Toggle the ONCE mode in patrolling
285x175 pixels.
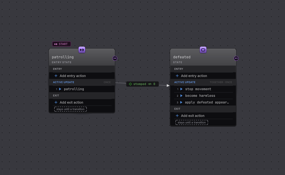point(107,82)
